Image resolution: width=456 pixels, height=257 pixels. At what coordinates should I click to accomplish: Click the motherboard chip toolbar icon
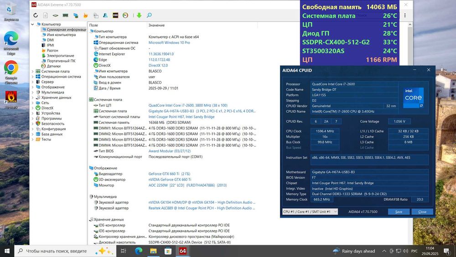55,16
